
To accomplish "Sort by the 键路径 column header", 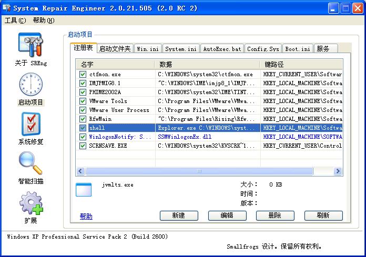I will pyautogui.click(x=301, y=64).
